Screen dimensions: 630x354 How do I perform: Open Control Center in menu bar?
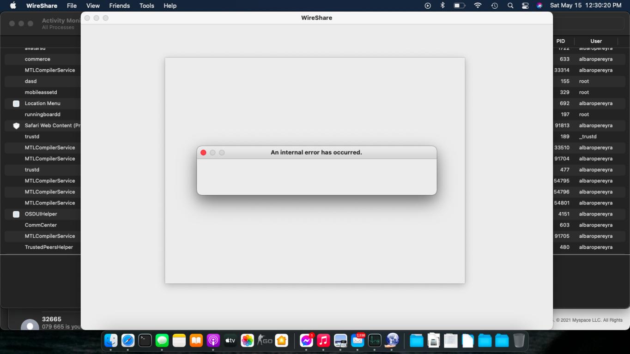click(525, 6)
